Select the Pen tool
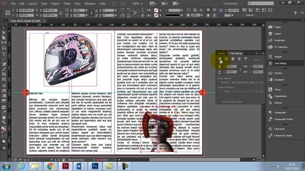This screenshot has height=171, width=305. (x=4, y=64)
